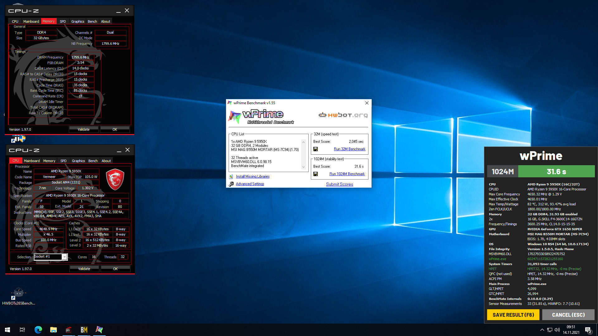Click SAVE RESULT (F6) button
The height and width of the screenshot is (336, 598).
click(513, 315)
